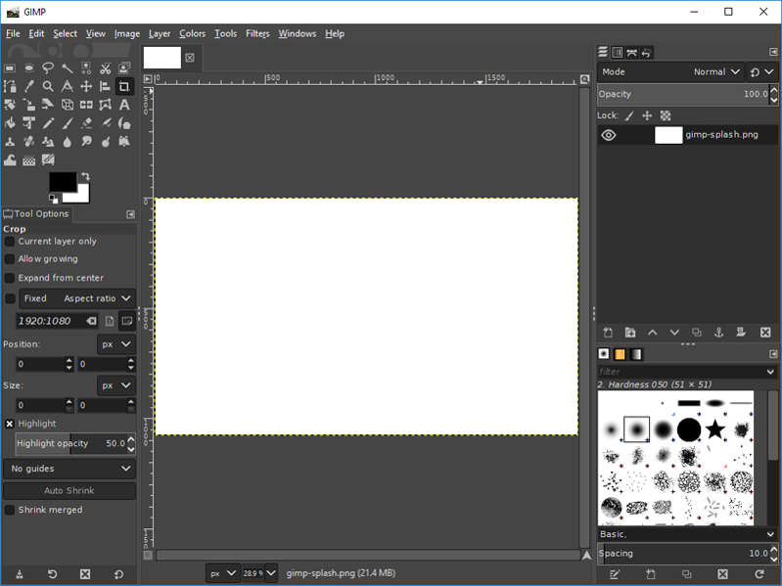The height and width of the screenshot is (586, 782).
Task: Enable Expand from center option
Action: (x=9, y=278)
